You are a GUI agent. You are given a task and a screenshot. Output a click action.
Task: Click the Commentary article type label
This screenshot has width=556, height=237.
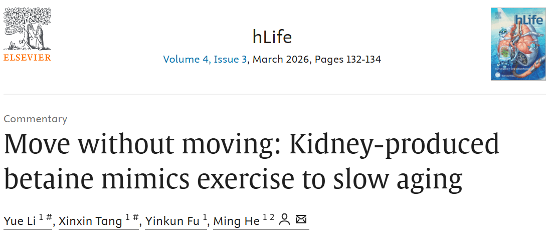[36, 119]
